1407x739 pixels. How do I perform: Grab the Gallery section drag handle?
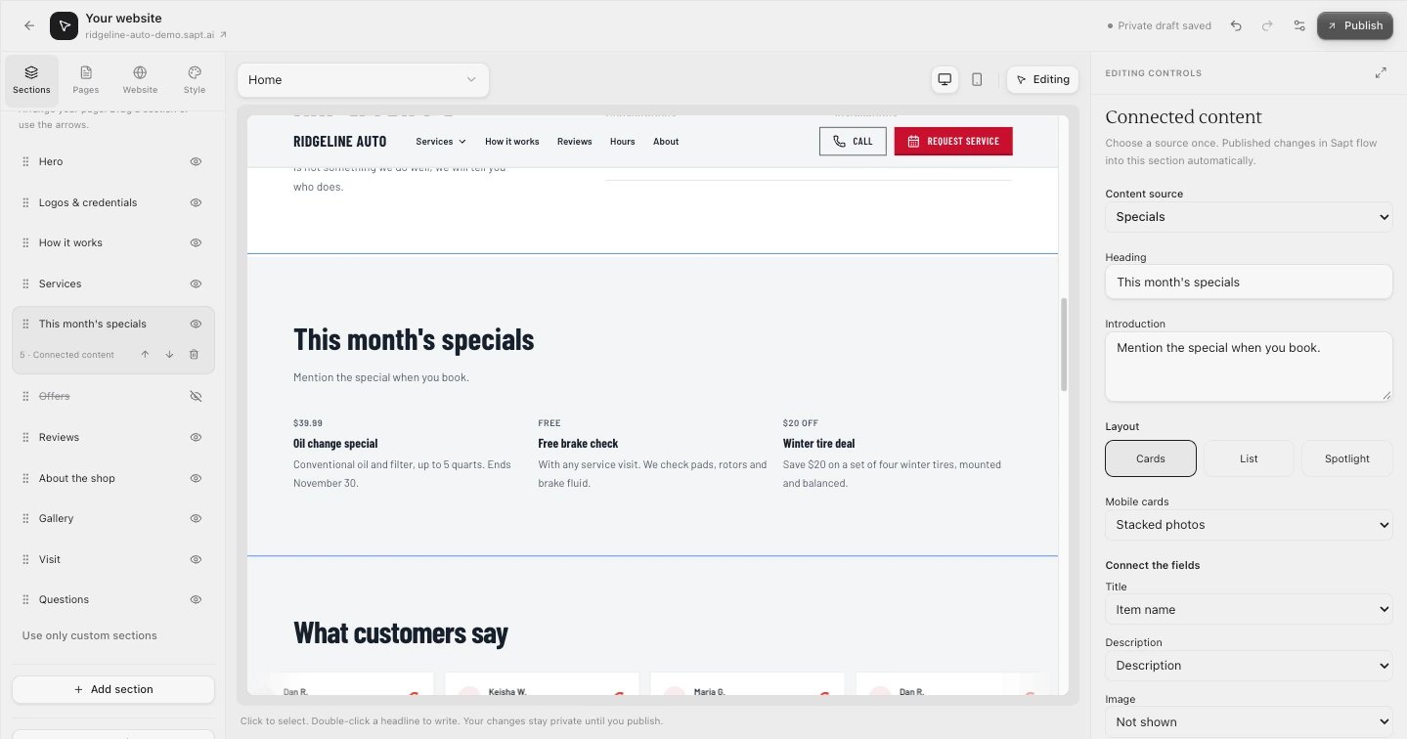coord(25,518)
